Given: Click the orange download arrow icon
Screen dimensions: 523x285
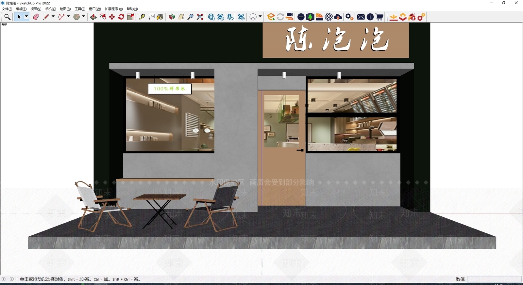Looking at the screenshot, I should [x=394, y=17].
